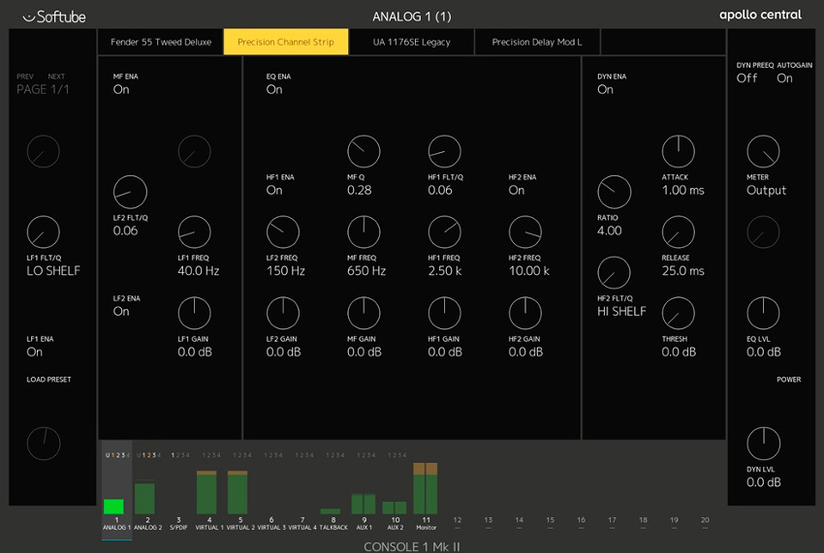Click the NEXT page button
This screenshot has height=553, width=824.
point(56,77)
